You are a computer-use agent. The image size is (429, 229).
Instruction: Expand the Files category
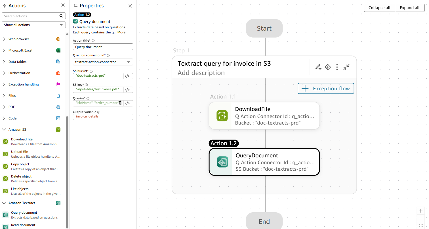4,96
